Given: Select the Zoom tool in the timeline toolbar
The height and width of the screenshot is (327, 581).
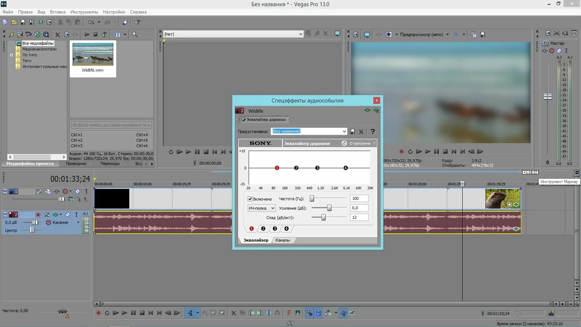Looking at the screenshot, I should pos(222,313).
